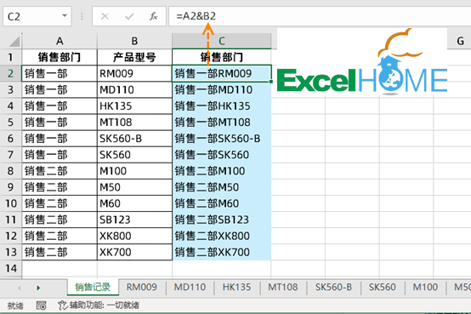The width and height of the screenshot is (471, 314).
Task: Click cell B3 containing MD110
Action: tap(134, 89)
